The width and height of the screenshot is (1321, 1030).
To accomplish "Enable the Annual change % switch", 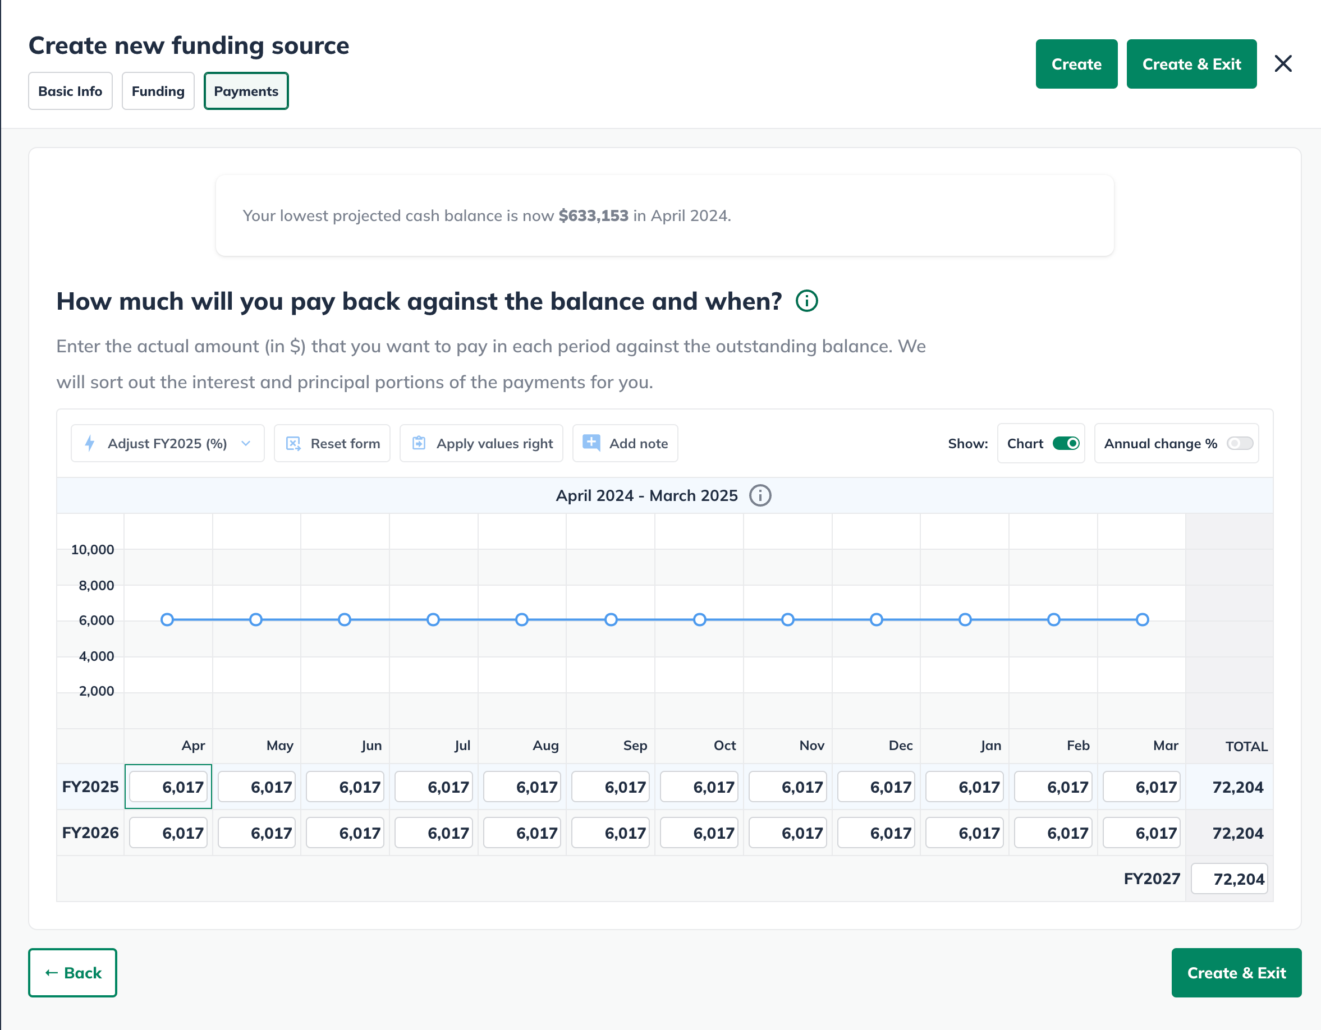I will tap(1239, 443).
